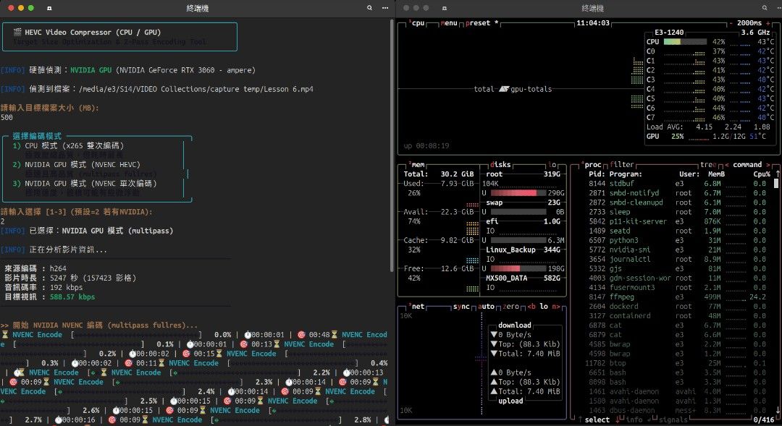Viewport: 782px width, 426px height.
Task: Click select at proc panel bottom
Action: point(597,419)
